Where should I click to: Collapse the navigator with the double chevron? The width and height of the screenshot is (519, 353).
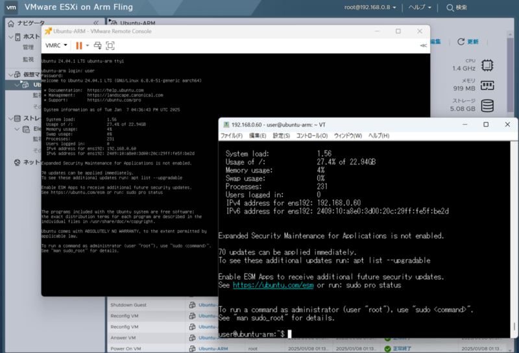pyautogui.click(x=96, y=23)
